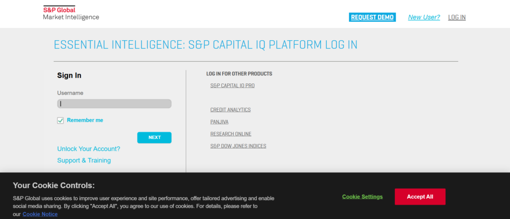Open Cookie Settings in the cookie banner
This screenshot has height=219, width=510.
tap(363, 197)
